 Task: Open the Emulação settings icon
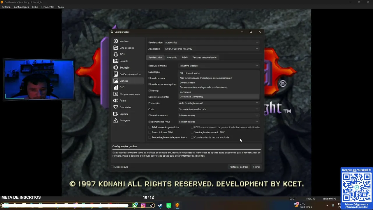pyautogui.click(x=116, y=68)
